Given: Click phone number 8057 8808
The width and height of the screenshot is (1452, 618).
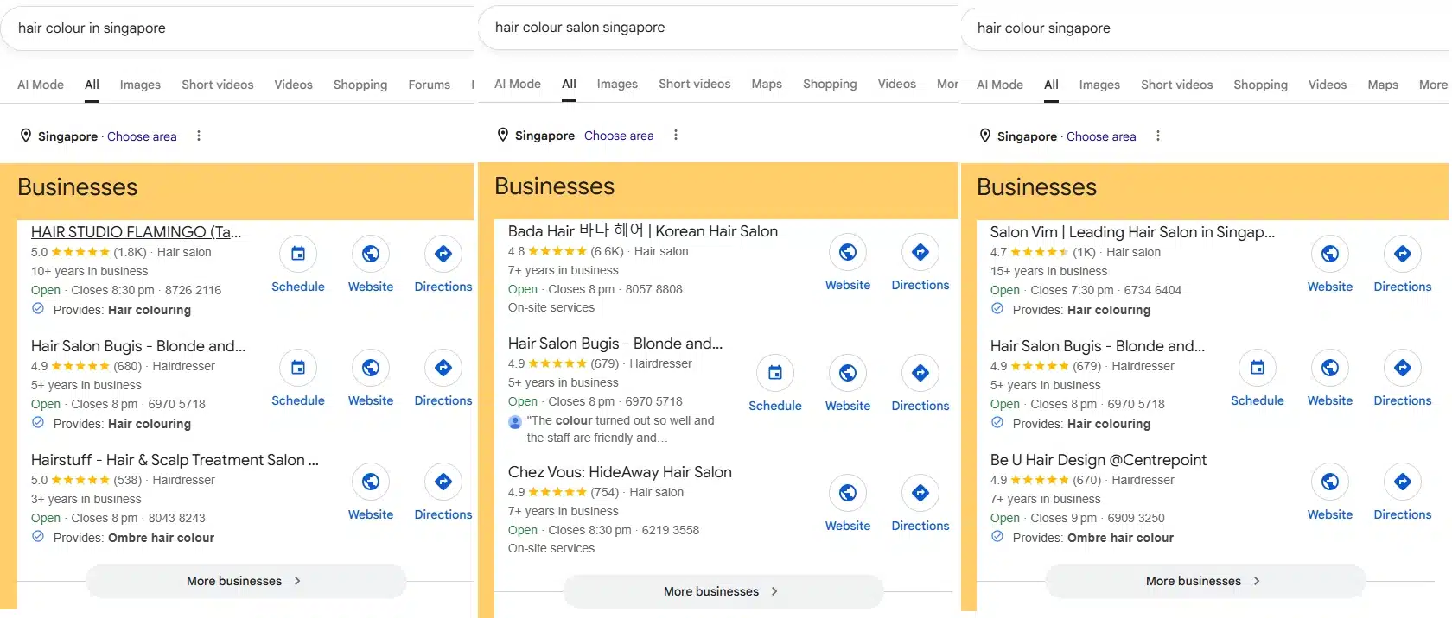Looking at the screenshot, I should click(653, 289).
